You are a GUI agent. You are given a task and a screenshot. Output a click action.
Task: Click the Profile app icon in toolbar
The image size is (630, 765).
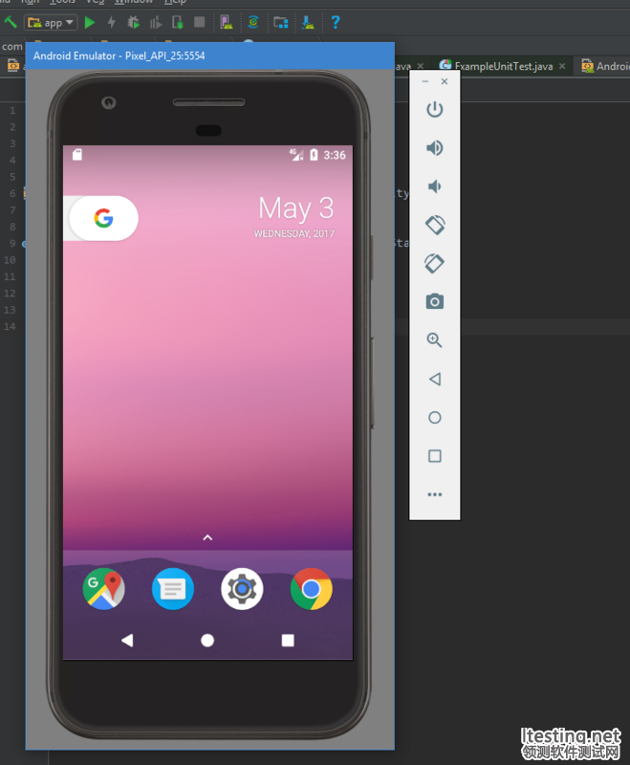coord(156,22)
